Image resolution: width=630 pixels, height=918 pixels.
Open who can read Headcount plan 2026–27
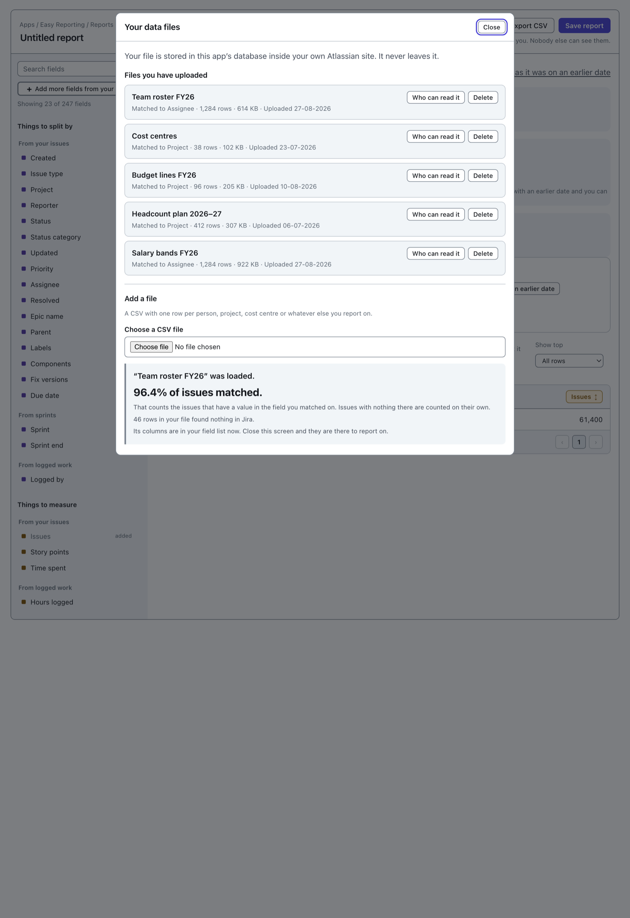pos(435,214)
